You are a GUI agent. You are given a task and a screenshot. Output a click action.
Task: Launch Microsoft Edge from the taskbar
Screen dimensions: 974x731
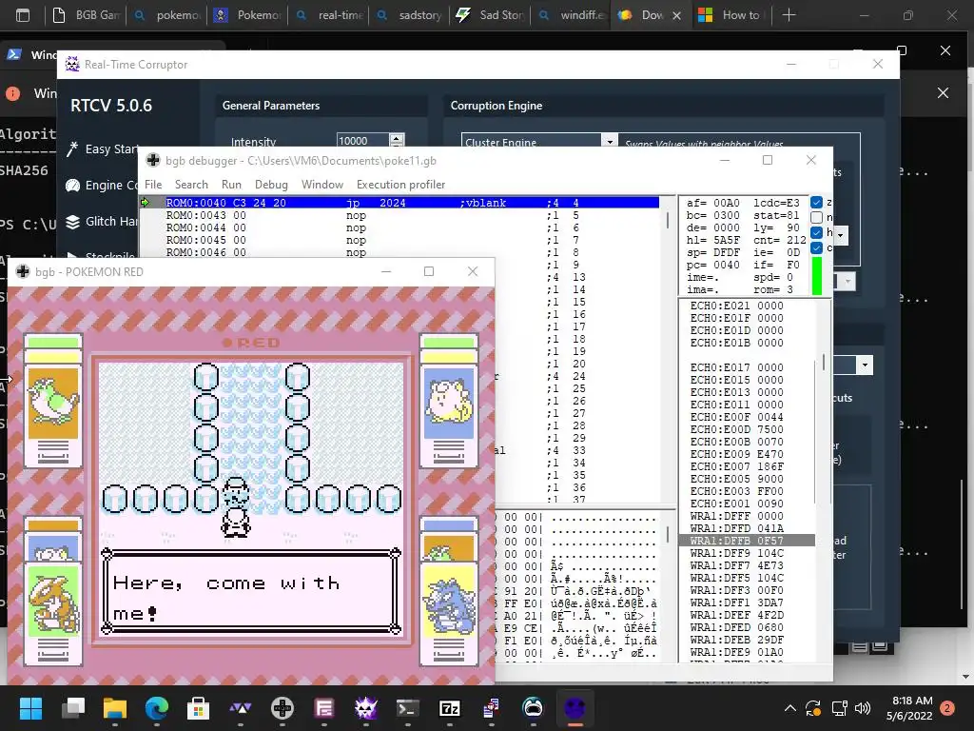click(157, 707)
